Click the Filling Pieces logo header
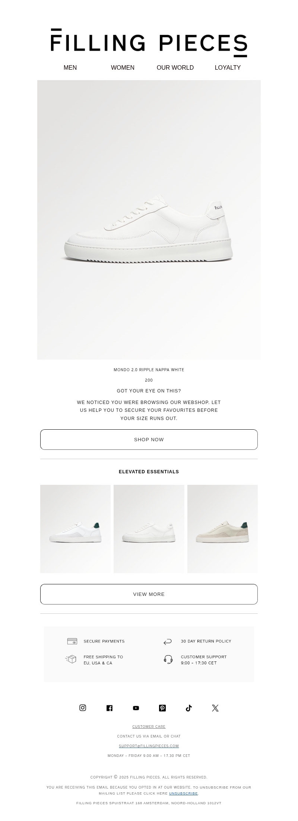This screenshot has height=821, width=298. pyautogui.click(x=149, y=42)
